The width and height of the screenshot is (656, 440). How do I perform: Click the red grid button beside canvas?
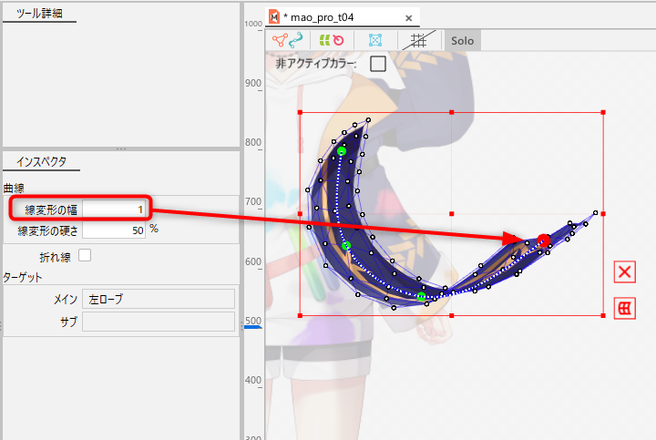[624, 308]
